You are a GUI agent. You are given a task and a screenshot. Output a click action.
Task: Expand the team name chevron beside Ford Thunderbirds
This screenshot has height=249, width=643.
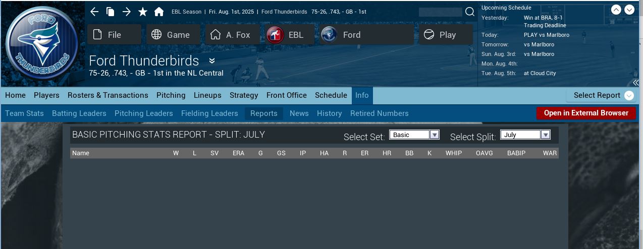(212, 61)
